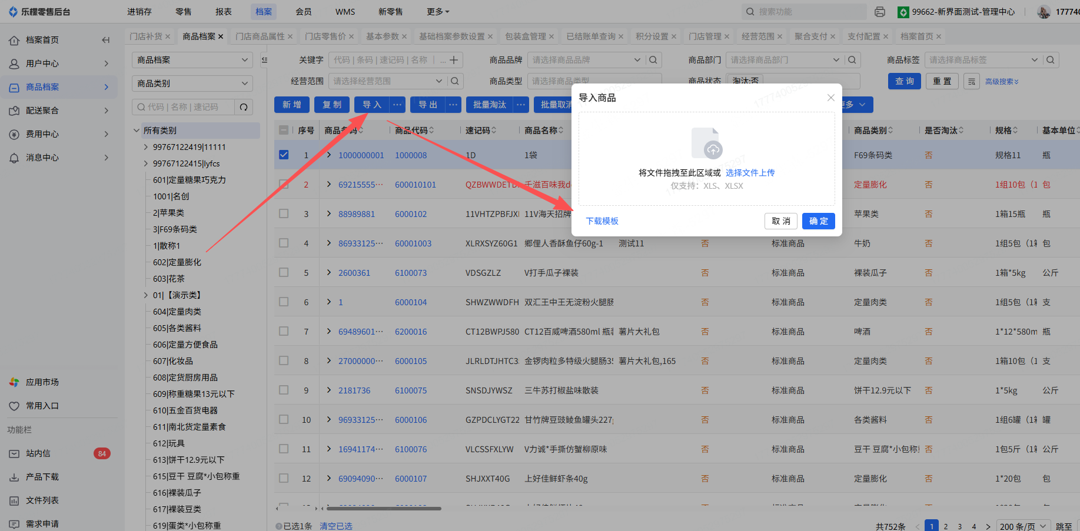This screenshot has height=531, width=1080.
Task: Click the user avatar in top bar
Action: pos(1044,12)
